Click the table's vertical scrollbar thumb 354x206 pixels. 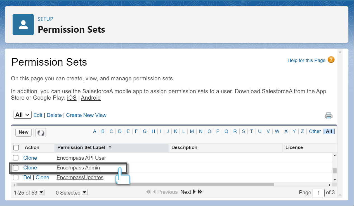[x=335, y=171]
